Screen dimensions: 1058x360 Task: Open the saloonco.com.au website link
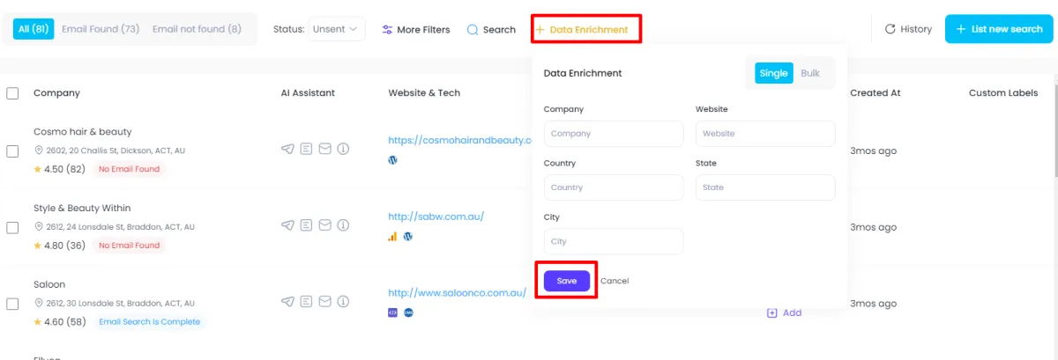pos(457,292)
